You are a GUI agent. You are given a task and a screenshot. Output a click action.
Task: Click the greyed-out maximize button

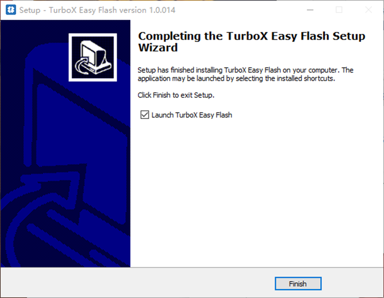(339, 10)
